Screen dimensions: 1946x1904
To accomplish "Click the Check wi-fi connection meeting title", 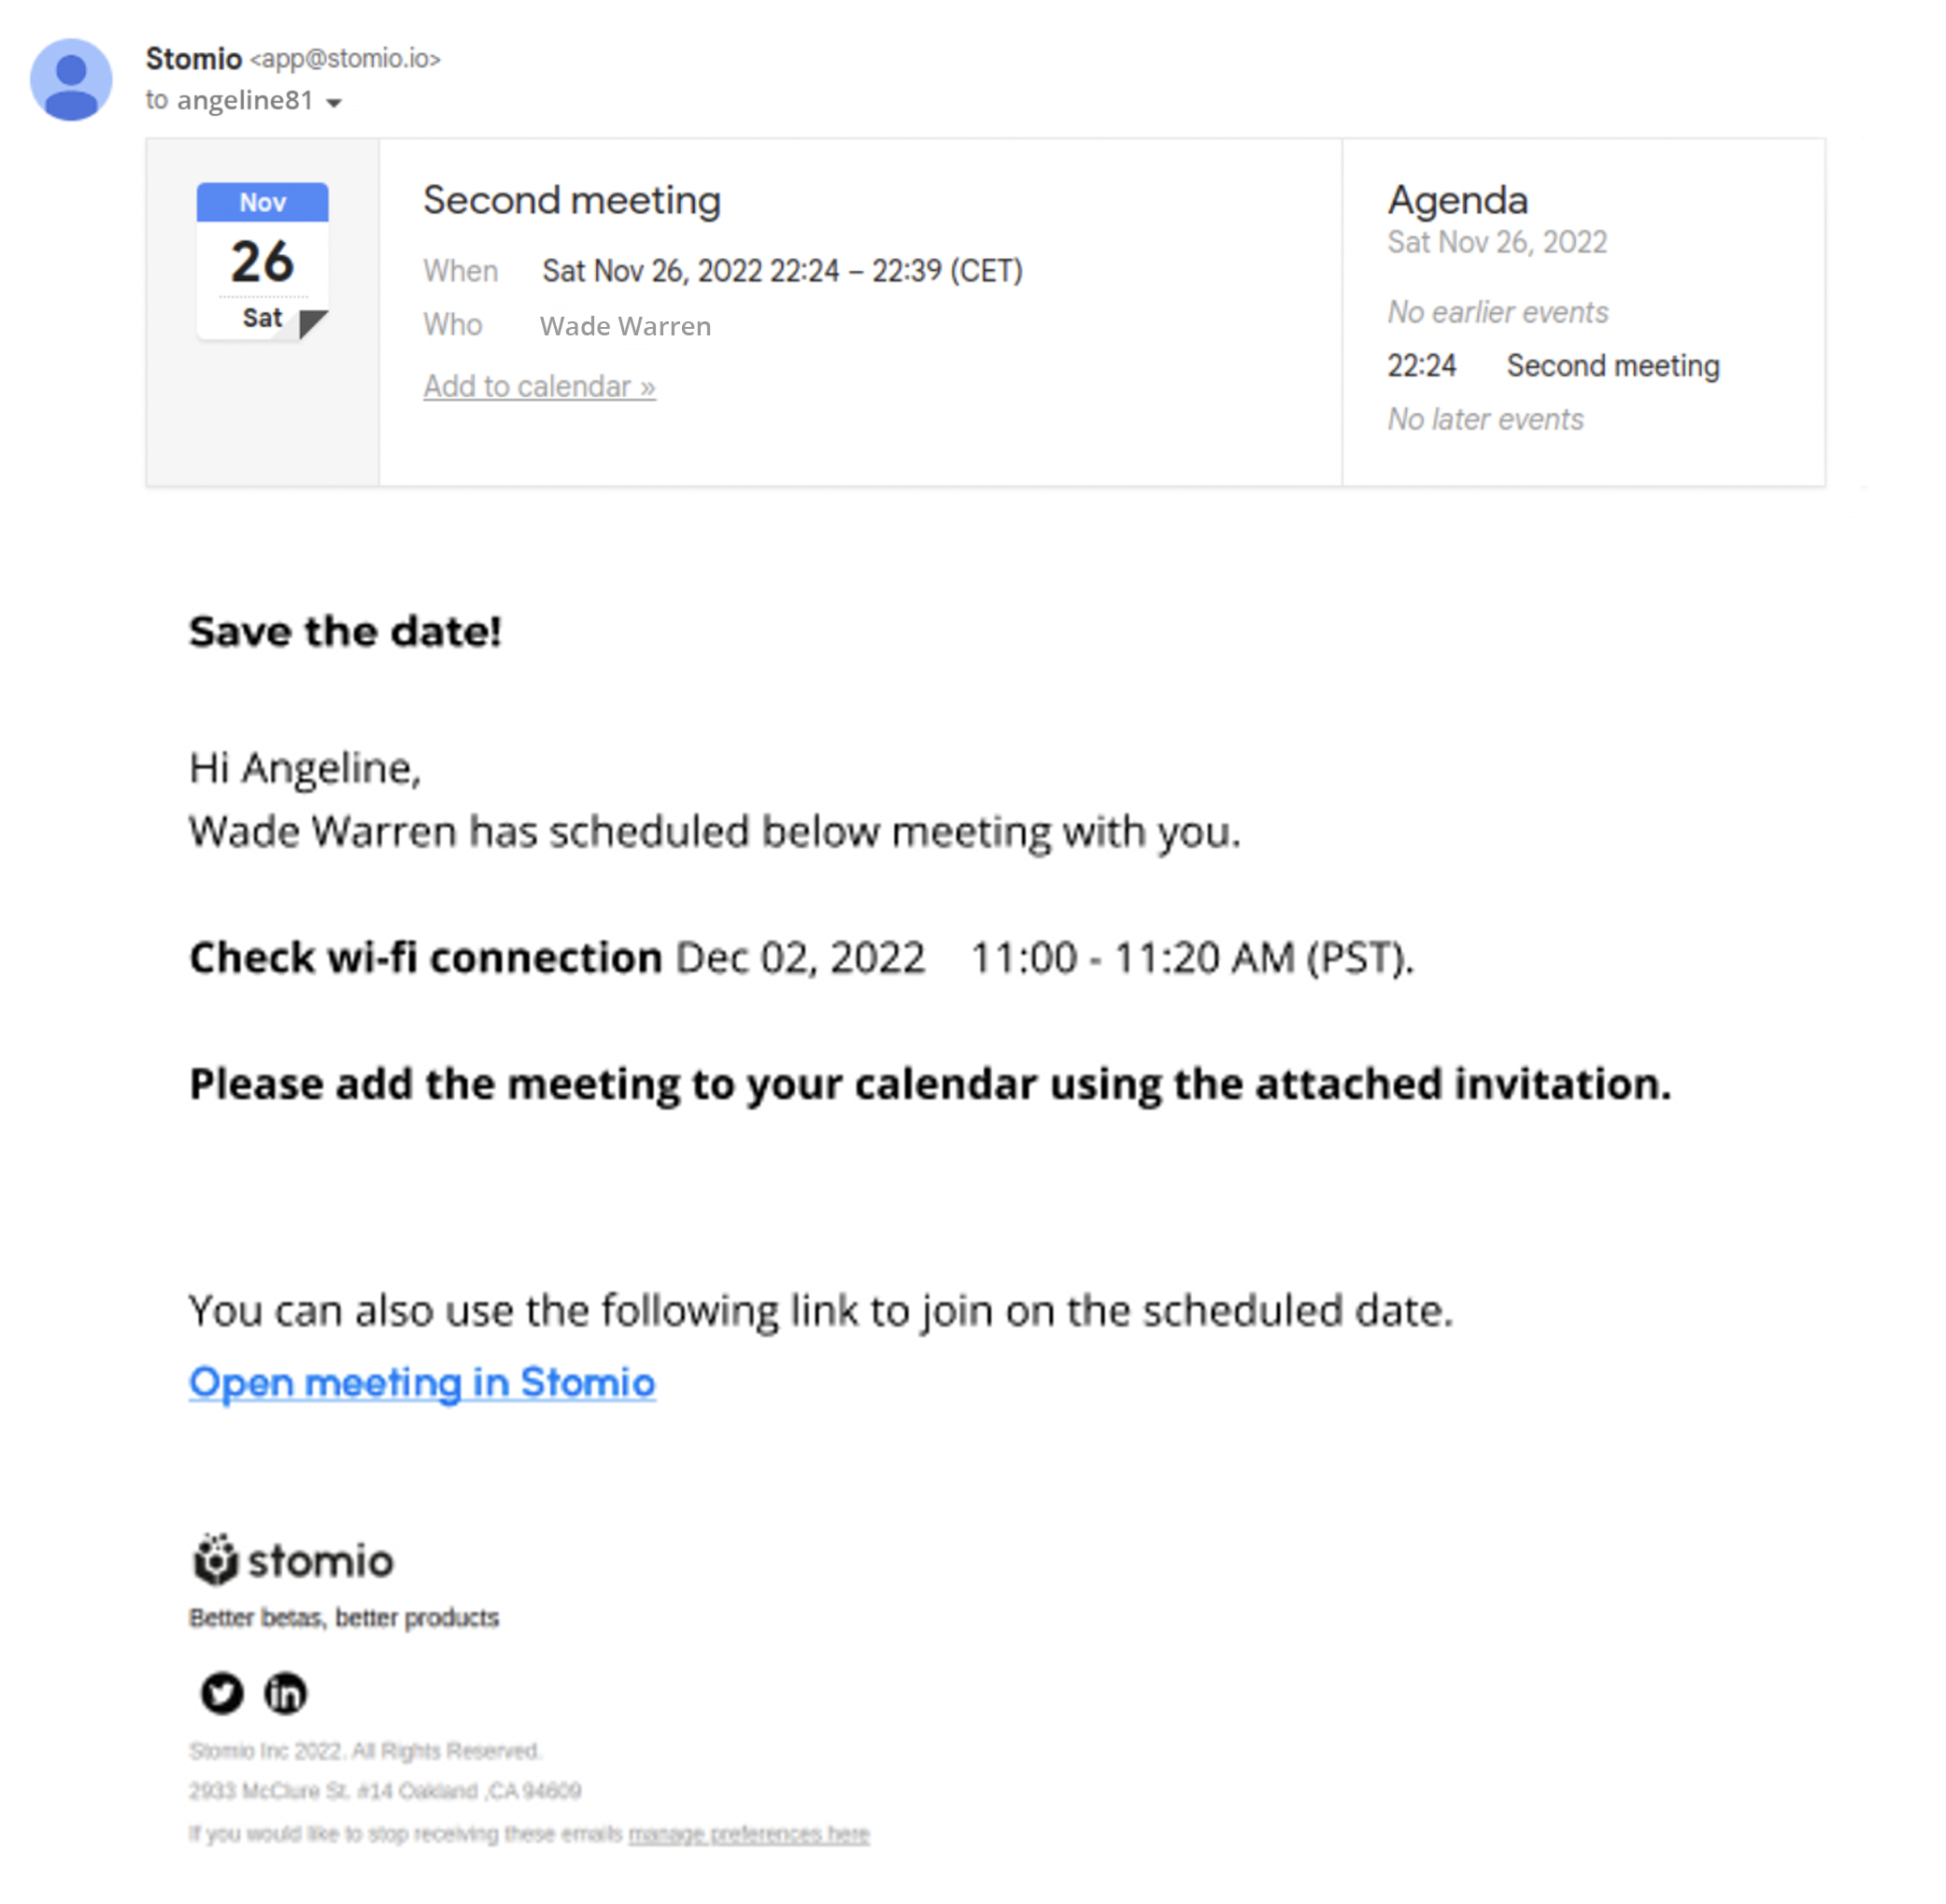I will (426, 957).
